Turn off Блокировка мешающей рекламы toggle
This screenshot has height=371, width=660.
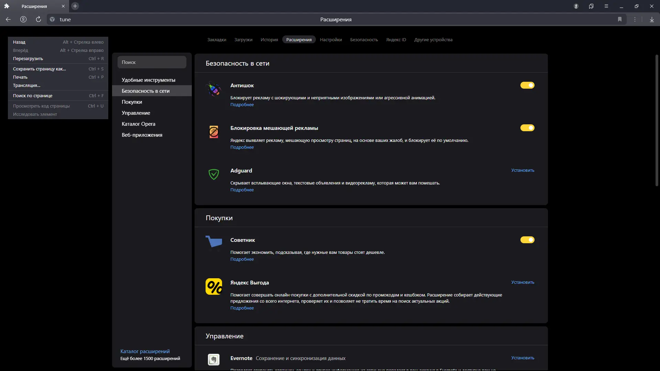click(x=527, y=128)
